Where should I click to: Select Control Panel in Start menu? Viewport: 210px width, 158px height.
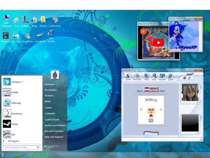pyautogui.click(x=52, y=119)
